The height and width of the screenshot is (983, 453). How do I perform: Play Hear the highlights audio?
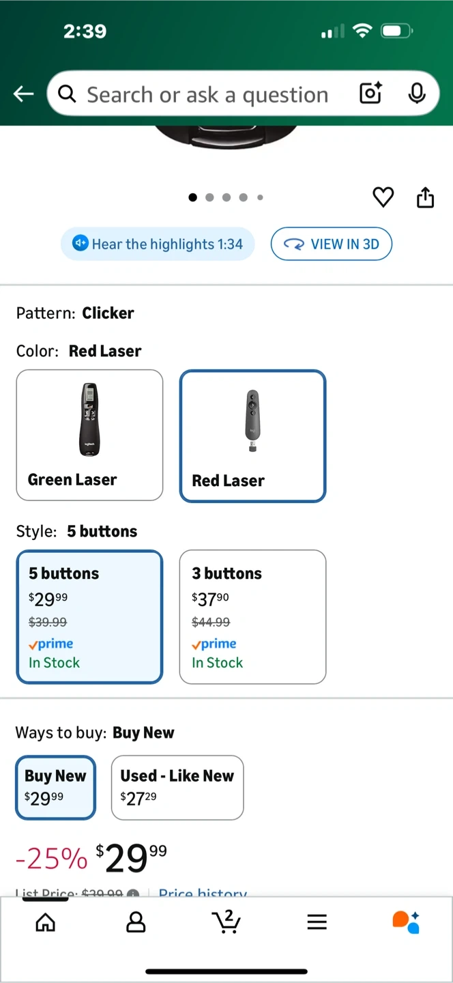pyautogui.click(x=158, y=244)
